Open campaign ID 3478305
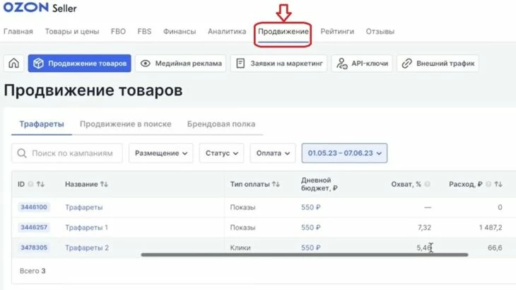This screenshot has width=516, height=290. click(x=34, y=248)
